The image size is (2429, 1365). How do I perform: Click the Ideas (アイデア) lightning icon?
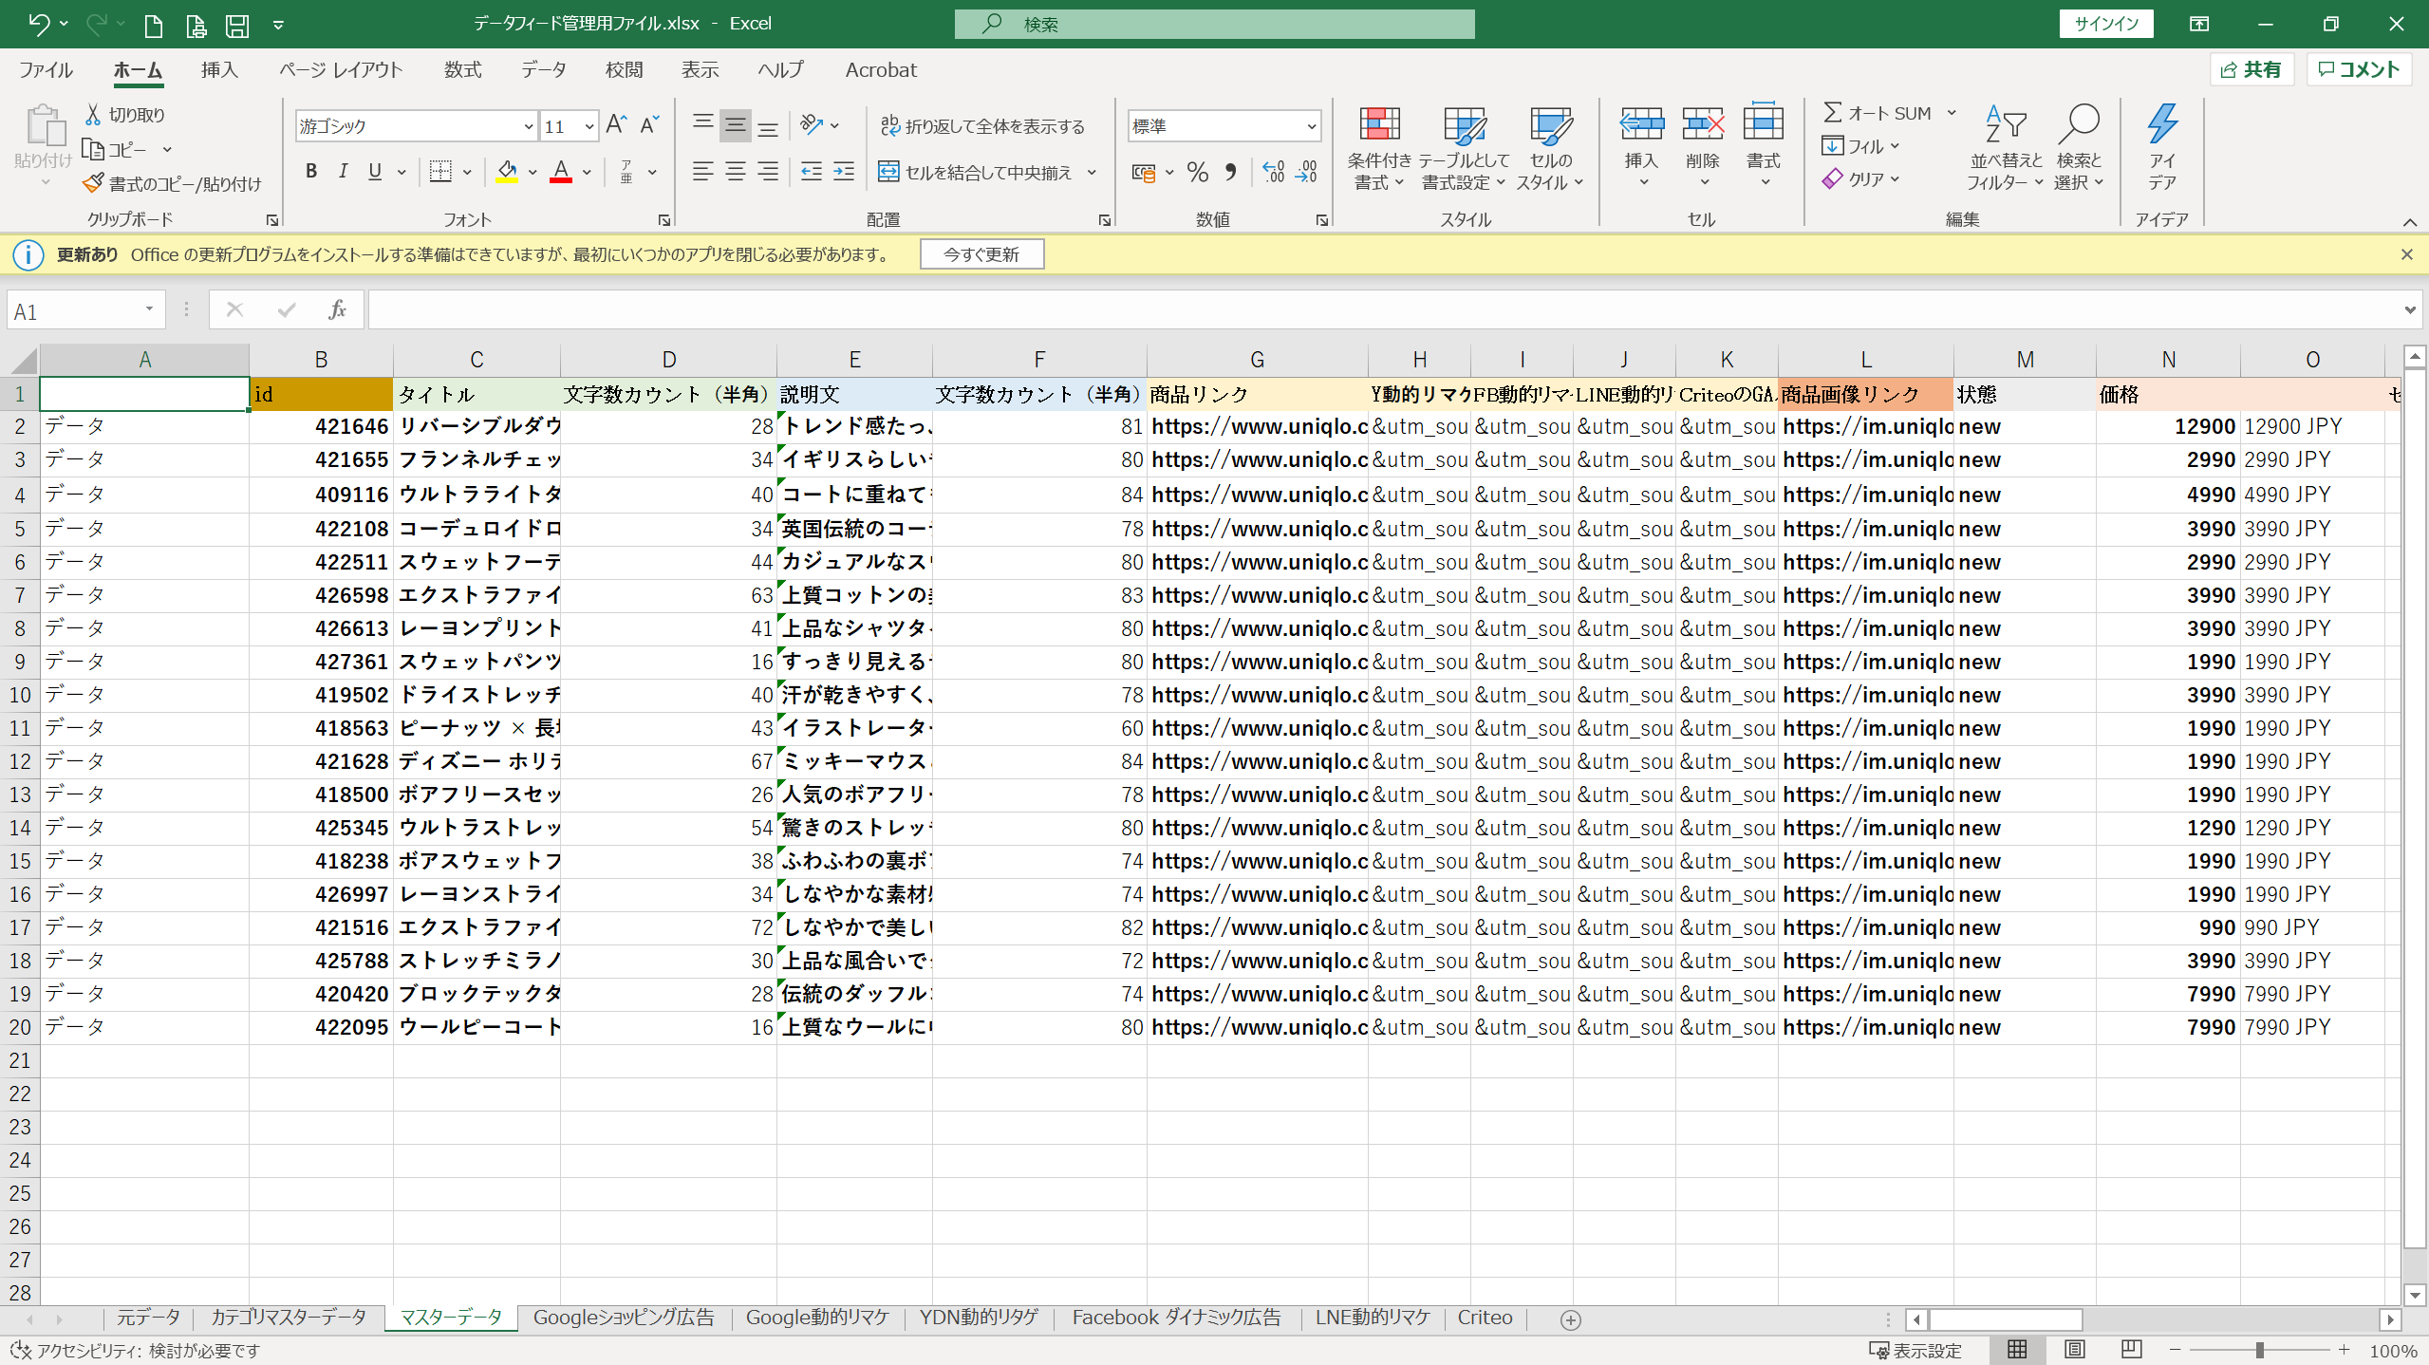[2162, 124]
